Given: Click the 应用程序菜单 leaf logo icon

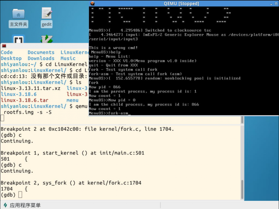Looking at the screenshot, I should pos(5,205).
